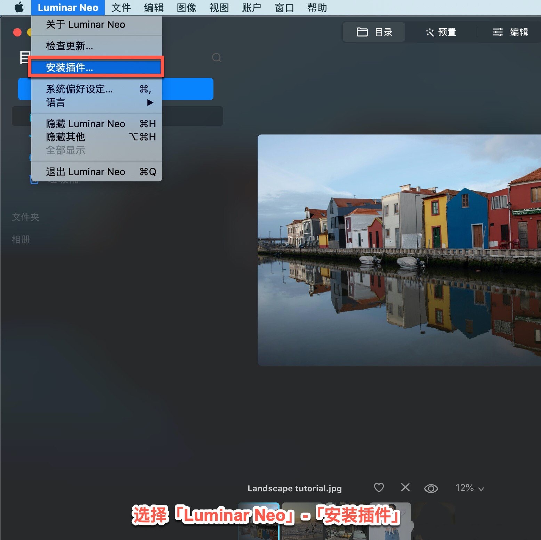Open the Luminar Neo menu
The image size is (541, 540).
68,8
